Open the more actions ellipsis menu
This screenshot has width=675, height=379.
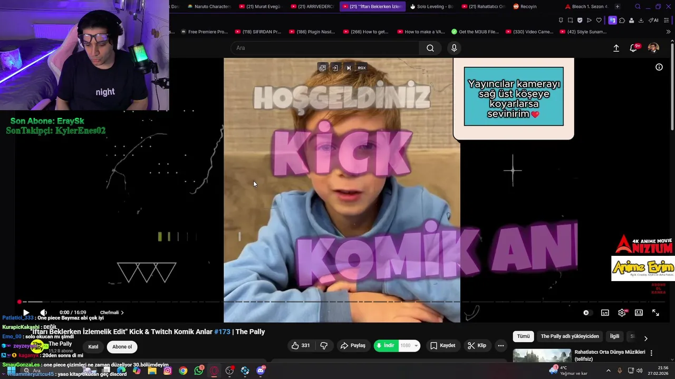tap(501, 346)
